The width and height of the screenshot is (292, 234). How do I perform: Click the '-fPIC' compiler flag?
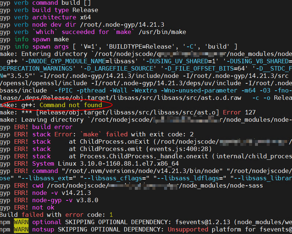pyautogui.click(x=63, y=91)
